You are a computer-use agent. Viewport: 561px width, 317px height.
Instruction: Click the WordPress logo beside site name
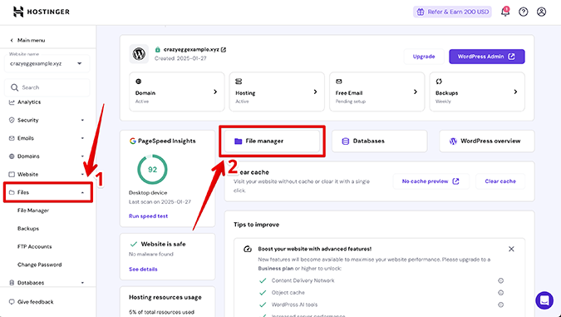click(139, 54)
